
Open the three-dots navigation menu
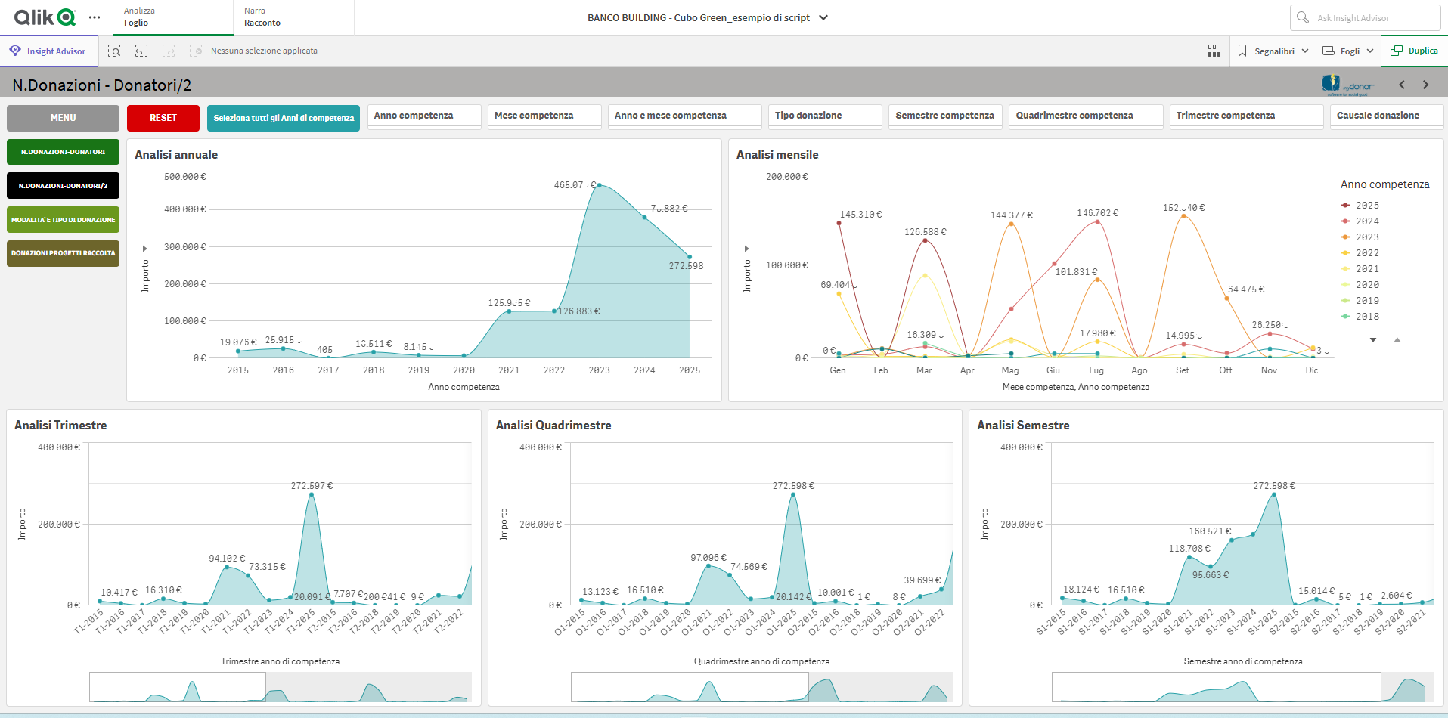95,17
